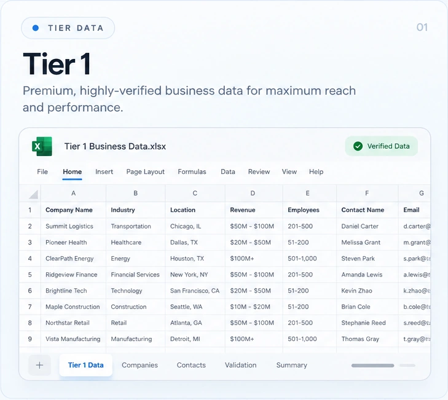Switch to the Companies sheet
This screenshot has height=400, width=448.
140,365
